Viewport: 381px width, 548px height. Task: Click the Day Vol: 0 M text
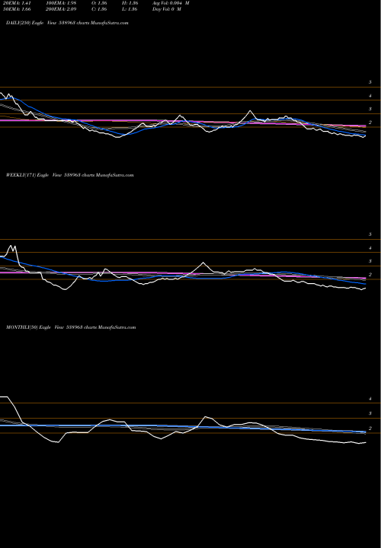coord(167,8)
